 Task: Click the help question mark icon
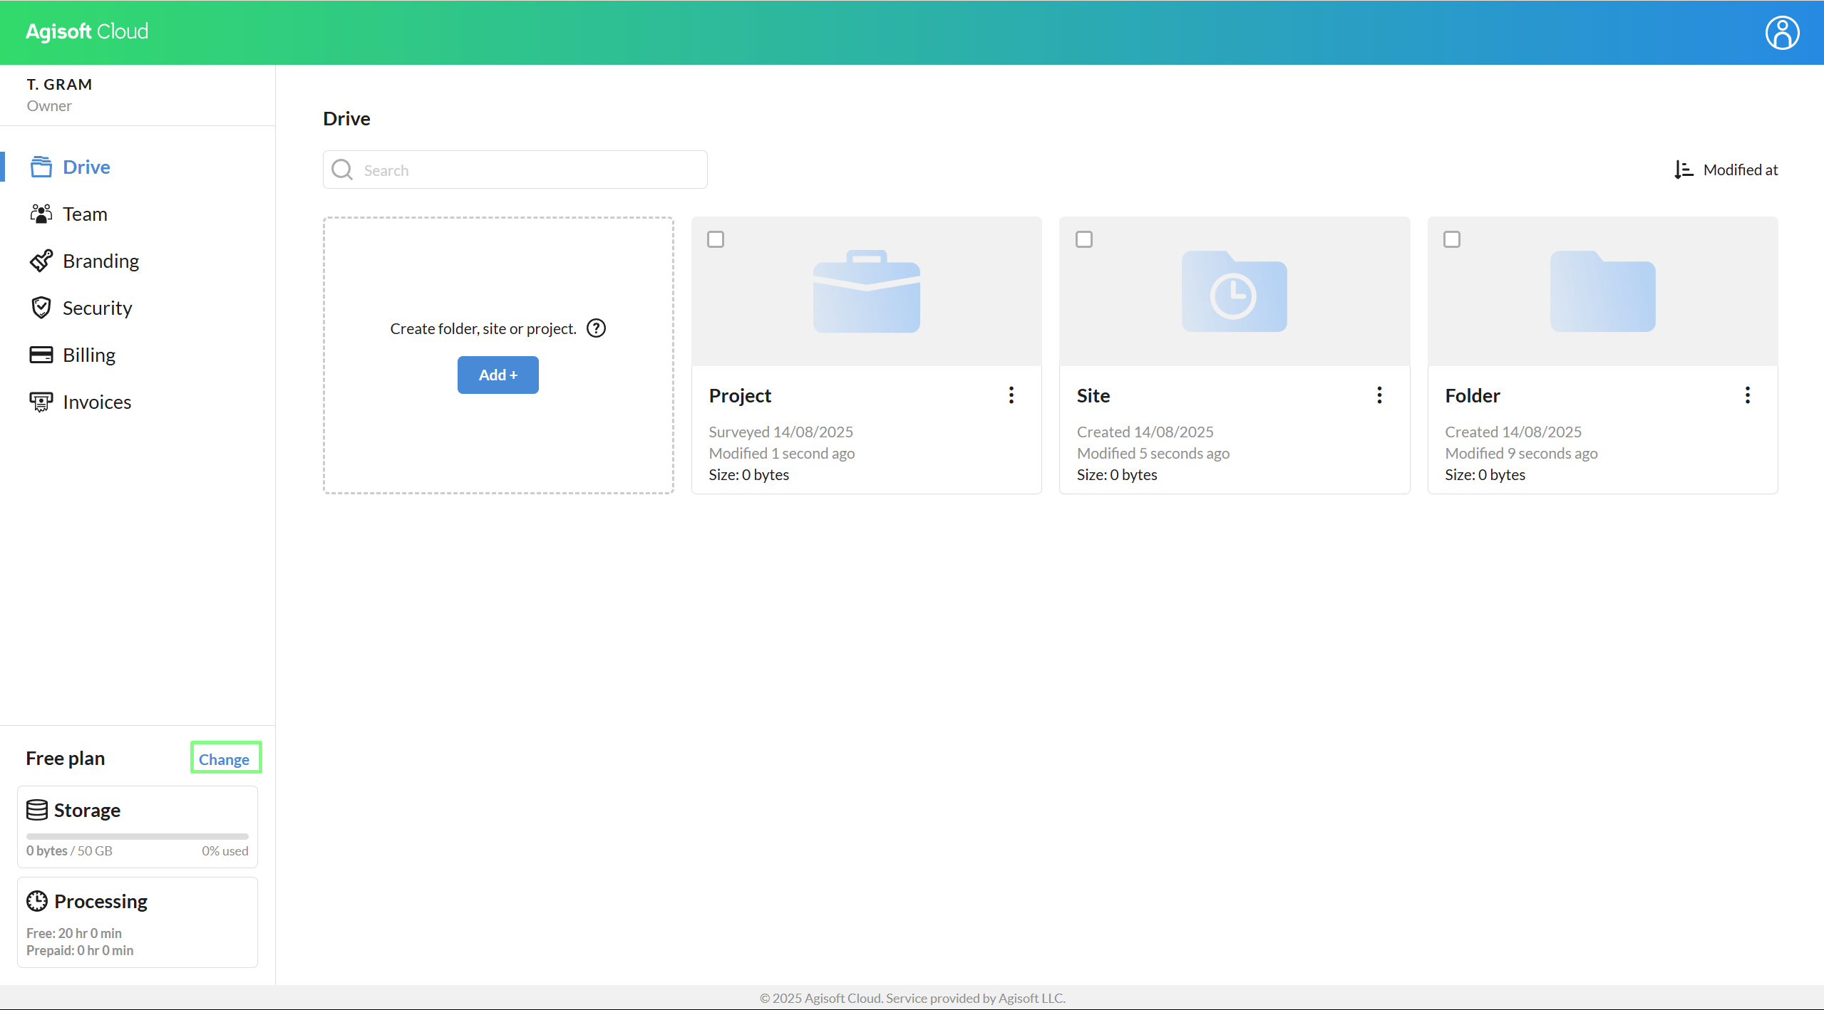tap(596, 328)
